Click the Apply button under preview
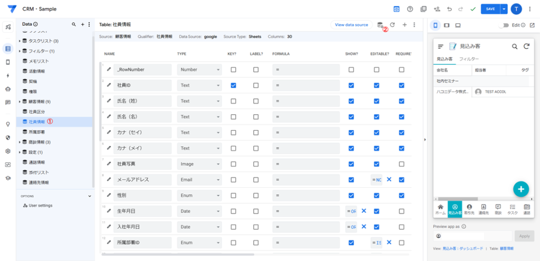540x261 pixels. [525, 236]
